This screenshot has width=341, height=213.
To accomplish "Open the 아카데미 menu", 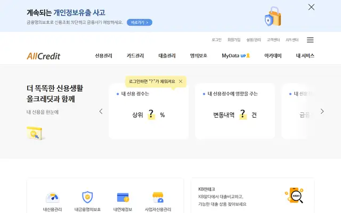I will pos(273,55).
